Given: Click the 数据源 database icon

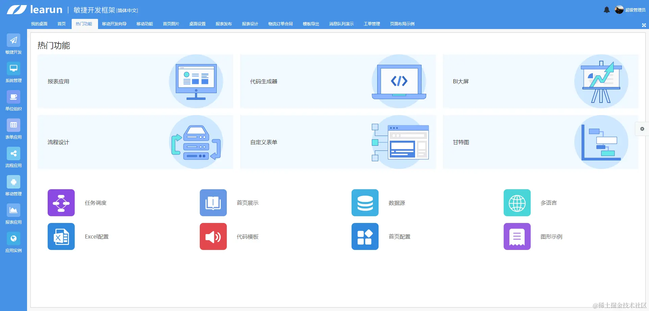Looking at the screenshot, I should pyautogui.click(x=365, y=203).
